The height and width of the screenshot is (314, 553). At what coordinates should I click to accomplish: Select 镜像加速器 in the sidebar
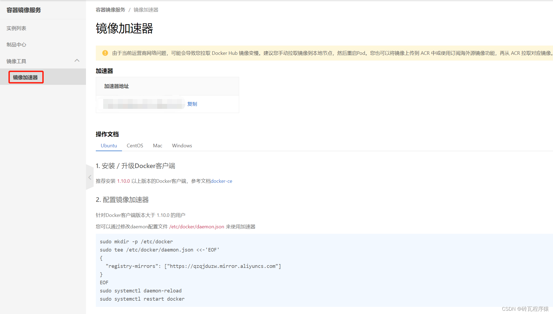(x=26, y=77)
